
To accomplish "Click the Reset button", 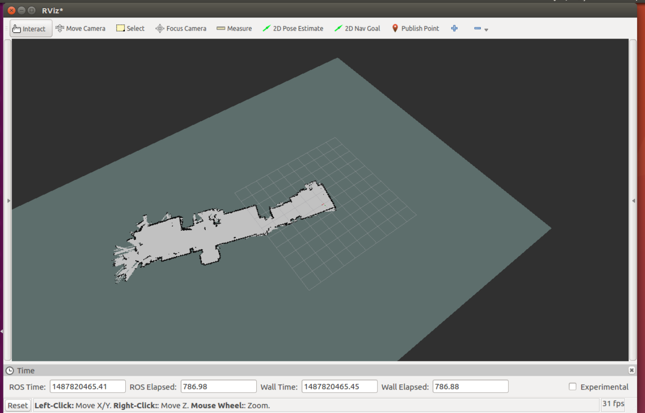I will [x=18, y=405].
